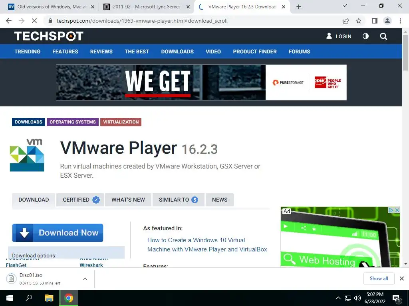Open THE BEST in site navigation
Screen dimensions: 409x306
coord(137,51)
